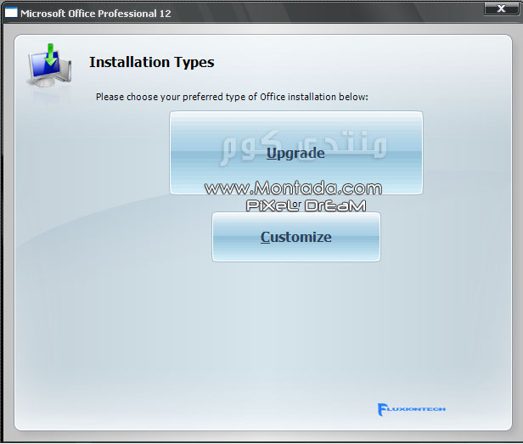Click the "Please choose your preferred type" instruction

pyautogui.click(x=231, y=97)
